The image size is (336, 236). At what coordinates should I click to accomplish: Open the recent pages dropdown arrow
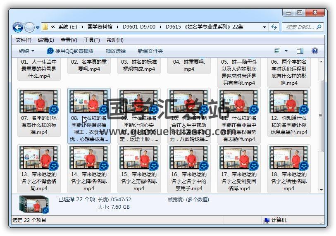pyautogui.click(x=38, y=28)
